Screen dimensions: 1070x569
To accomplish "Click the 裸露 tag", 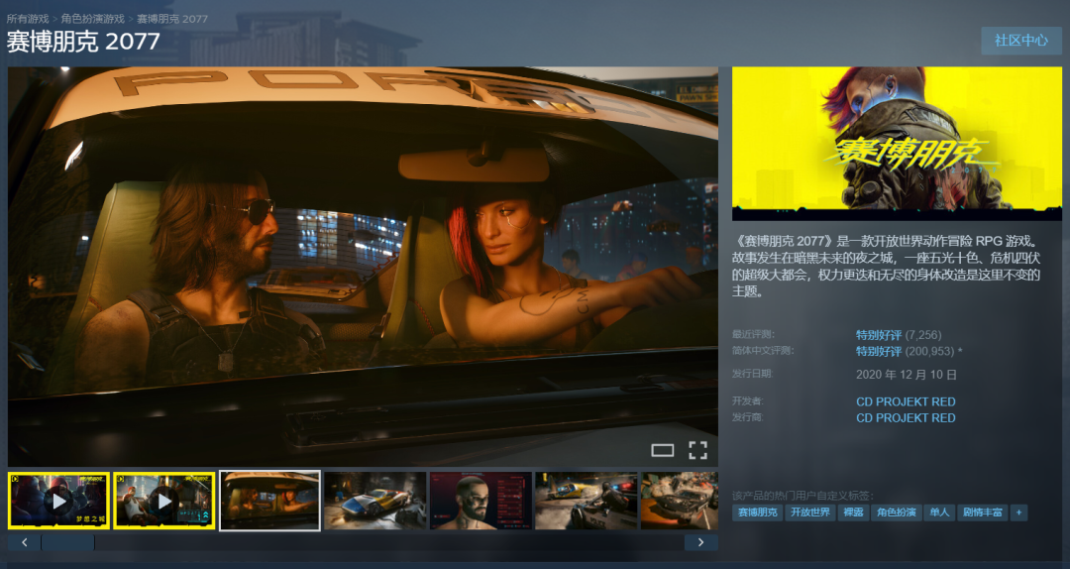I will pyautogui.click(x=853, y=512).
